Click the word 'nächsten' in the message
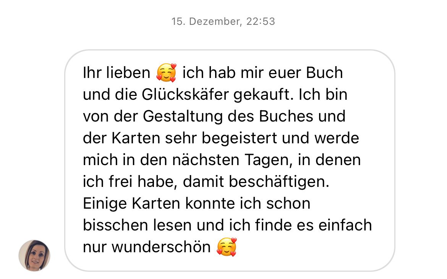Viewport: 447px width, 279px height. pyautogui.click(x=206, y=160)
